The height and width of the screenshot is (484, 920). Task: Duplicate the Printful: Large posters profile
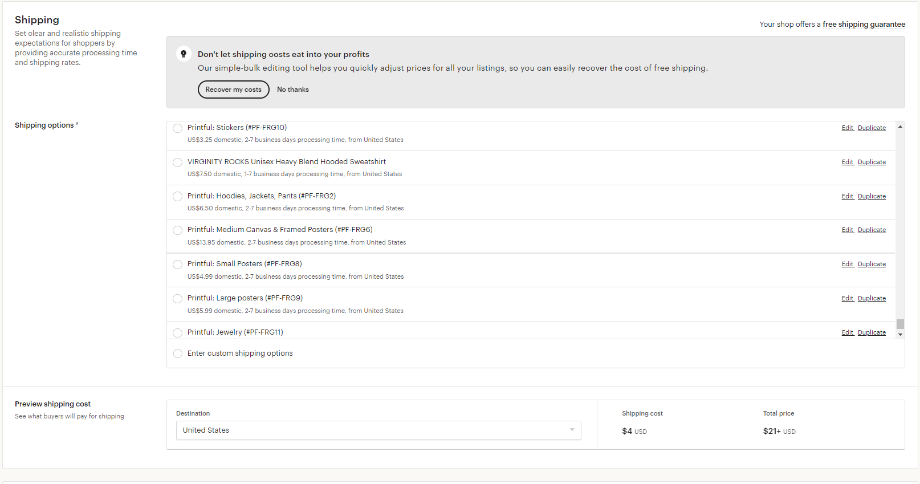click(872, 299)
